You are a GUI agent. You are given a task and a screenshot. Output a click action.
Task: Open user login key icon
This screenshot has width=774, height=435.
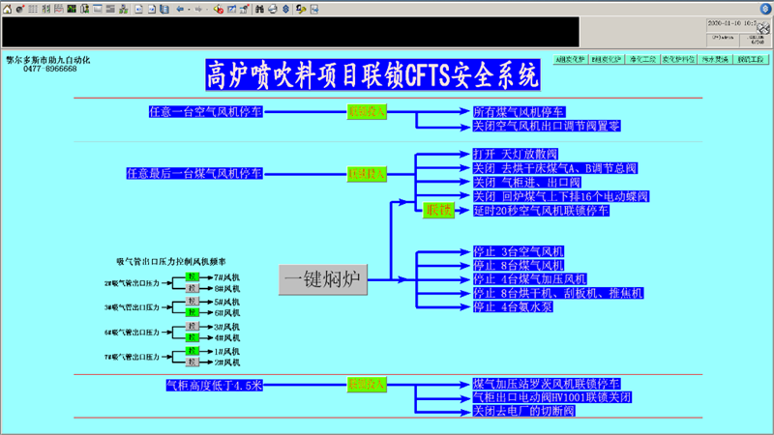coord(301,9)
